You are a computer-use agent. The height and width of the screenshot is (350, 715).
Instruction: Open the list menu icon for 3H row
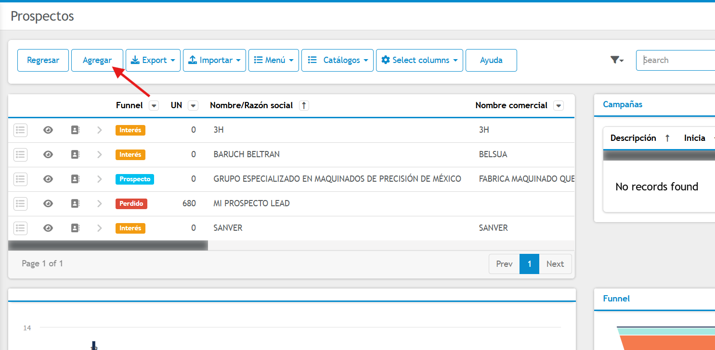tap(20, 130)
